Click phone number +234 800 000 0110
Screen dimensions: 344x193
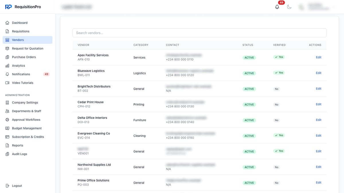point(180,59)
